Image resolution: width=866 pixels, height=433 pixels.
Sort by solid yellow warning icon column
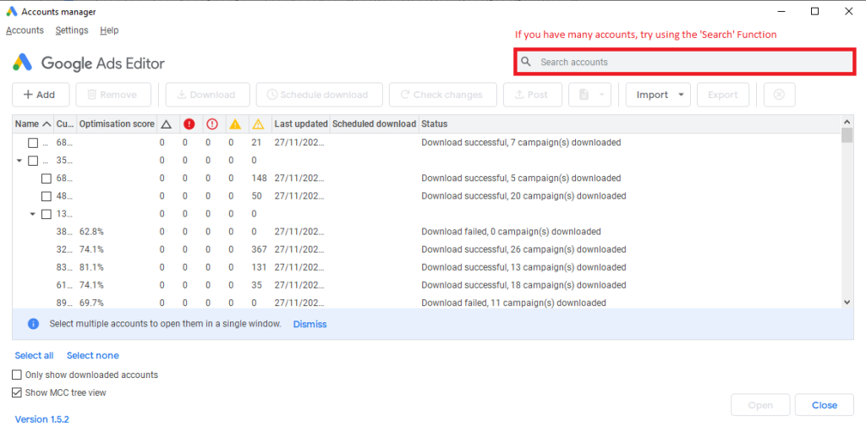(x=235, y=125)
